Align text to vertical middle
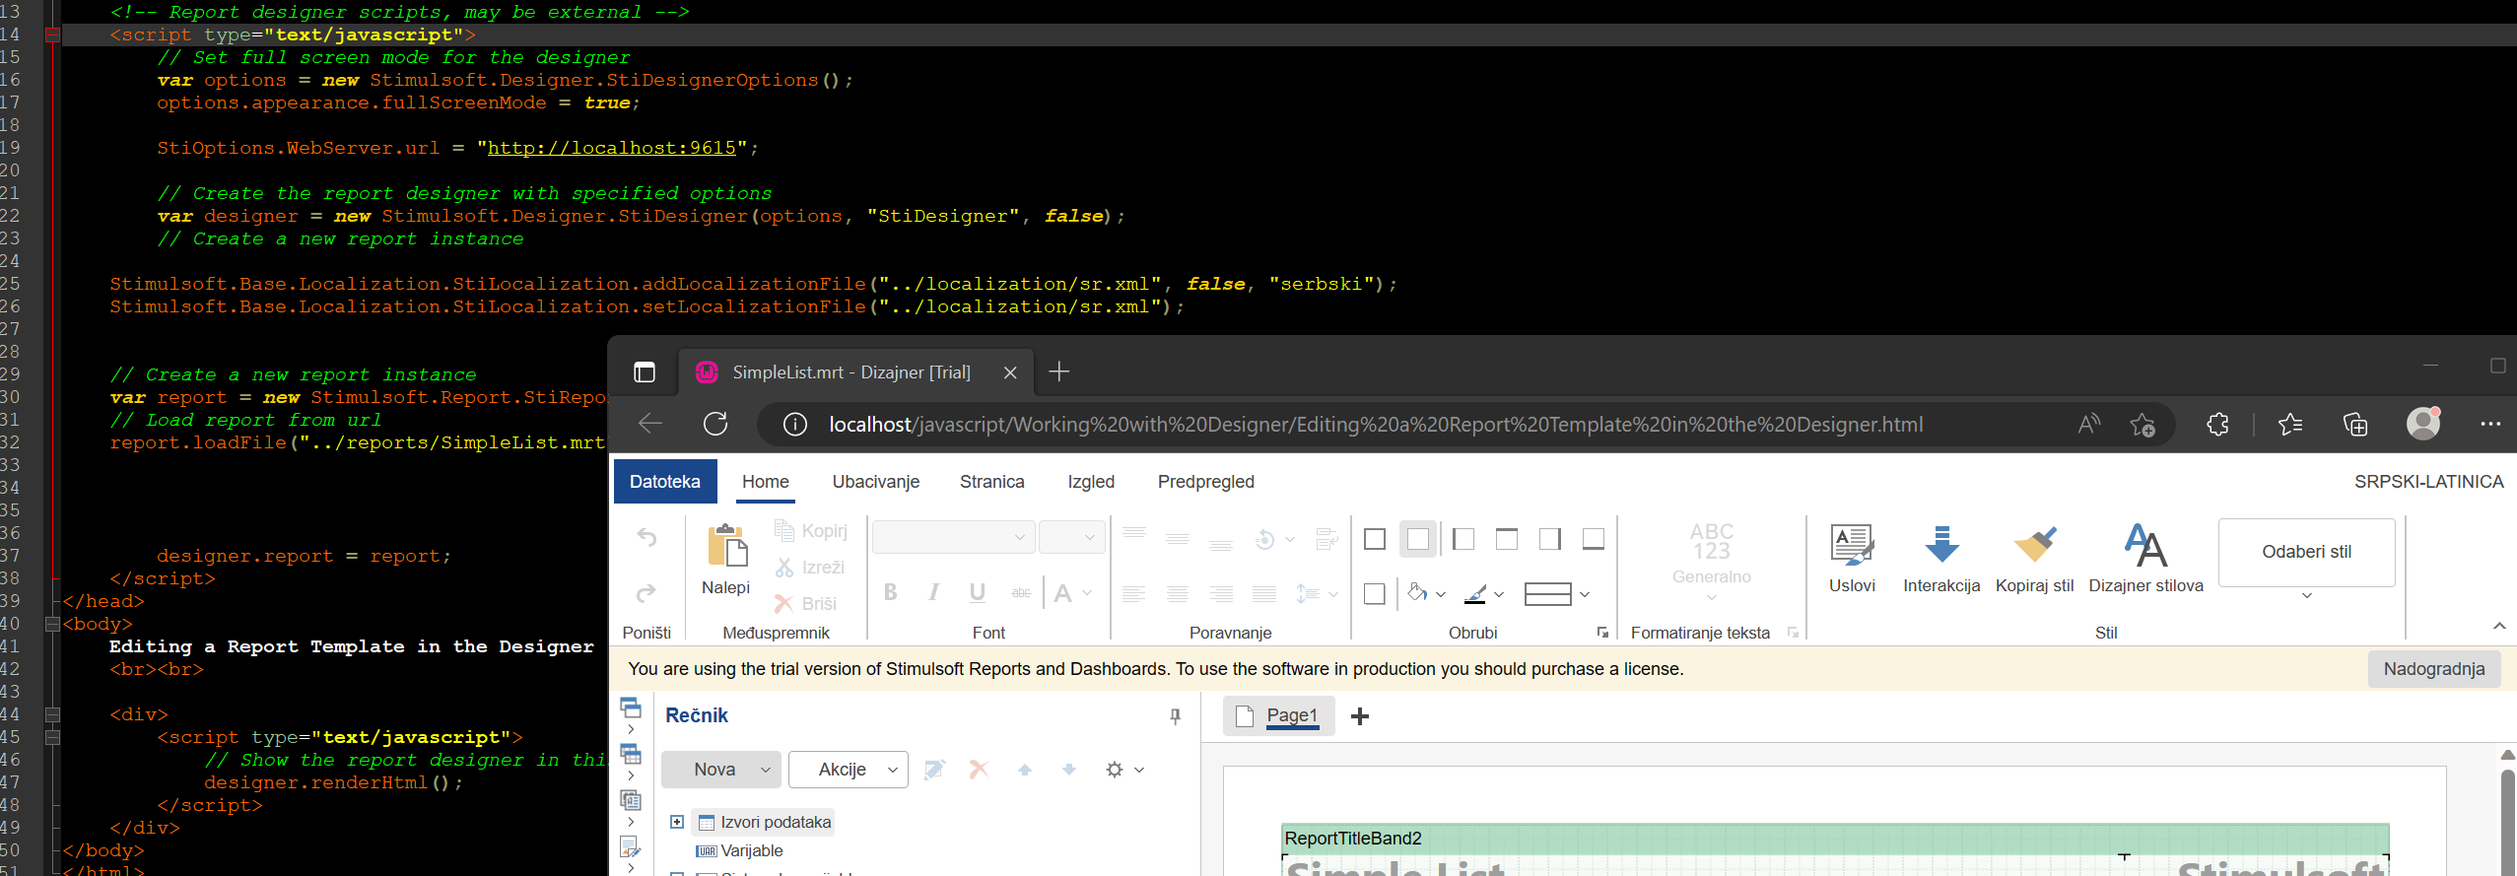 [1178, 538]
